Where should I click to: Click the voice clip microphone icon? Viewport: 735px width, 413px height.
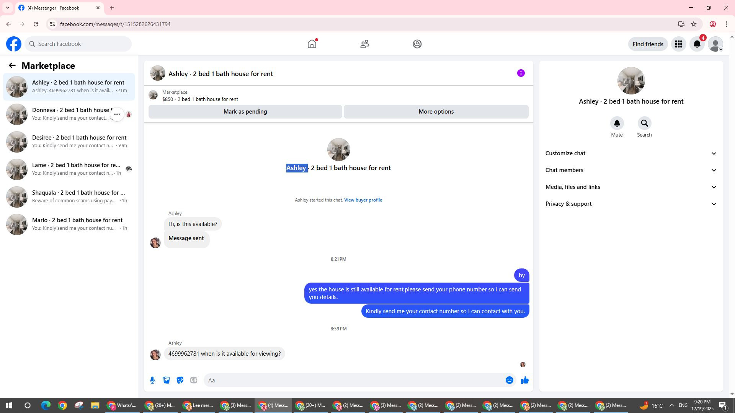point(152,380)
